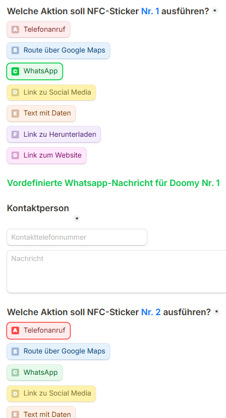Choose Text mit Daten for sticker Nr. 1
The width and height of the screenshot is (226, 418).
pos(41,113)
